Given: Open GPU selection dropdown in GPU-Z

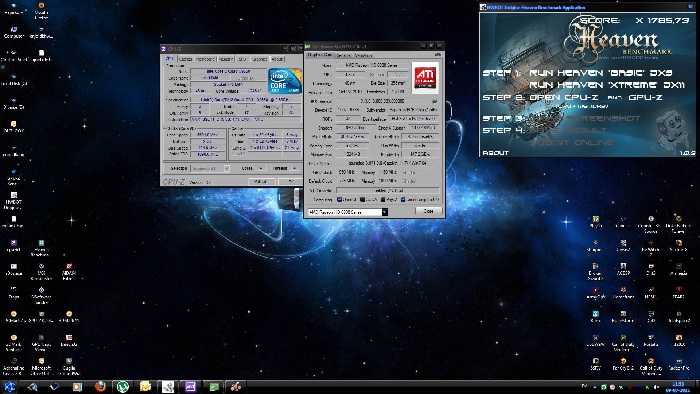Looking at the screenshot, I should click(384, 212).
